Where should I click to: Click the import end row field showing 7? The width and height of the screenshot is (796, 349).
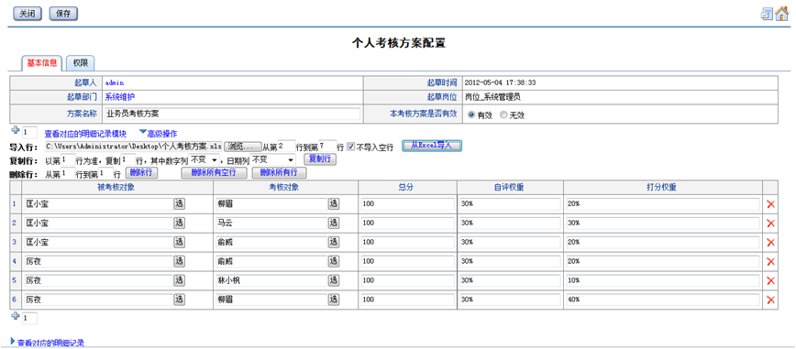(327, 146)
